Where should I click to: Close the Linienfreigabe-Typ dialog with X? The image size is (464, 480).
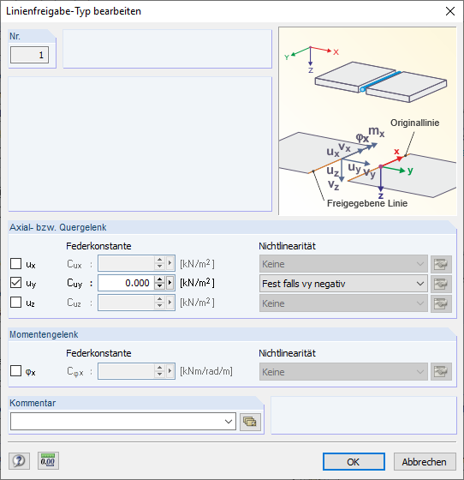[x=450, y=11]
